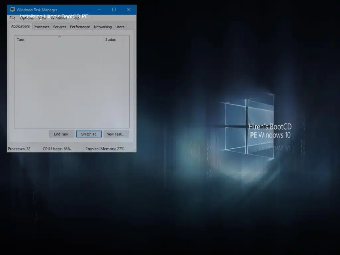The height and width of the screenshot is (255, 340).
Task: Open the File menu
Action: point(12,18)
